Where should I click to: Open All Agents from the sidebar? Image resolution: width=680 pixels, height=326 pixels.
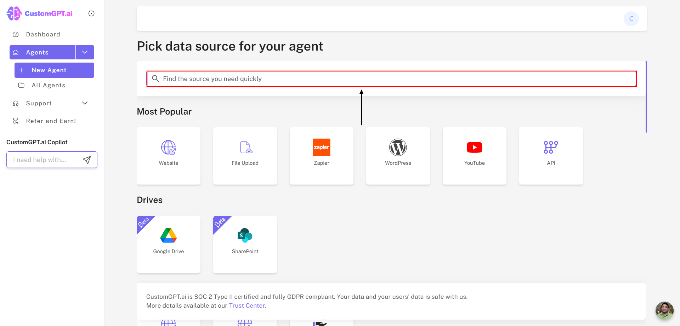[x=49, y=85]
